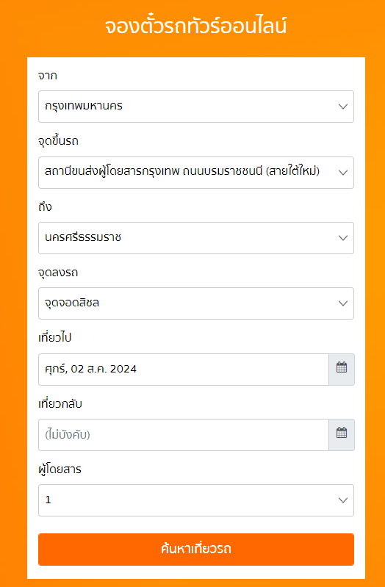Click the จุดขึ้นรถ field label

coord(59,141)
